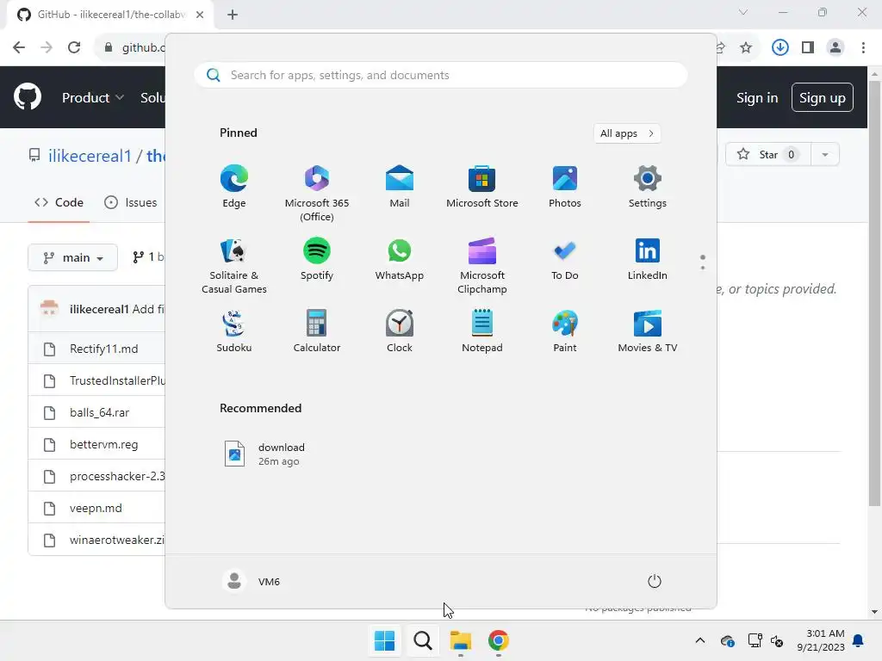Viewport: 882px width, 661px height.
Task: Reload the page in Chrome
Action: pos(74,47)
